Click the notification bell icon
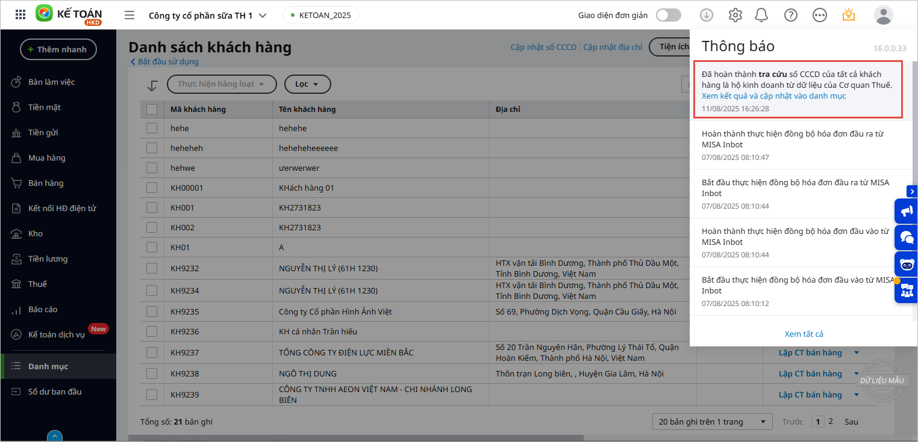 click(761, 15)
